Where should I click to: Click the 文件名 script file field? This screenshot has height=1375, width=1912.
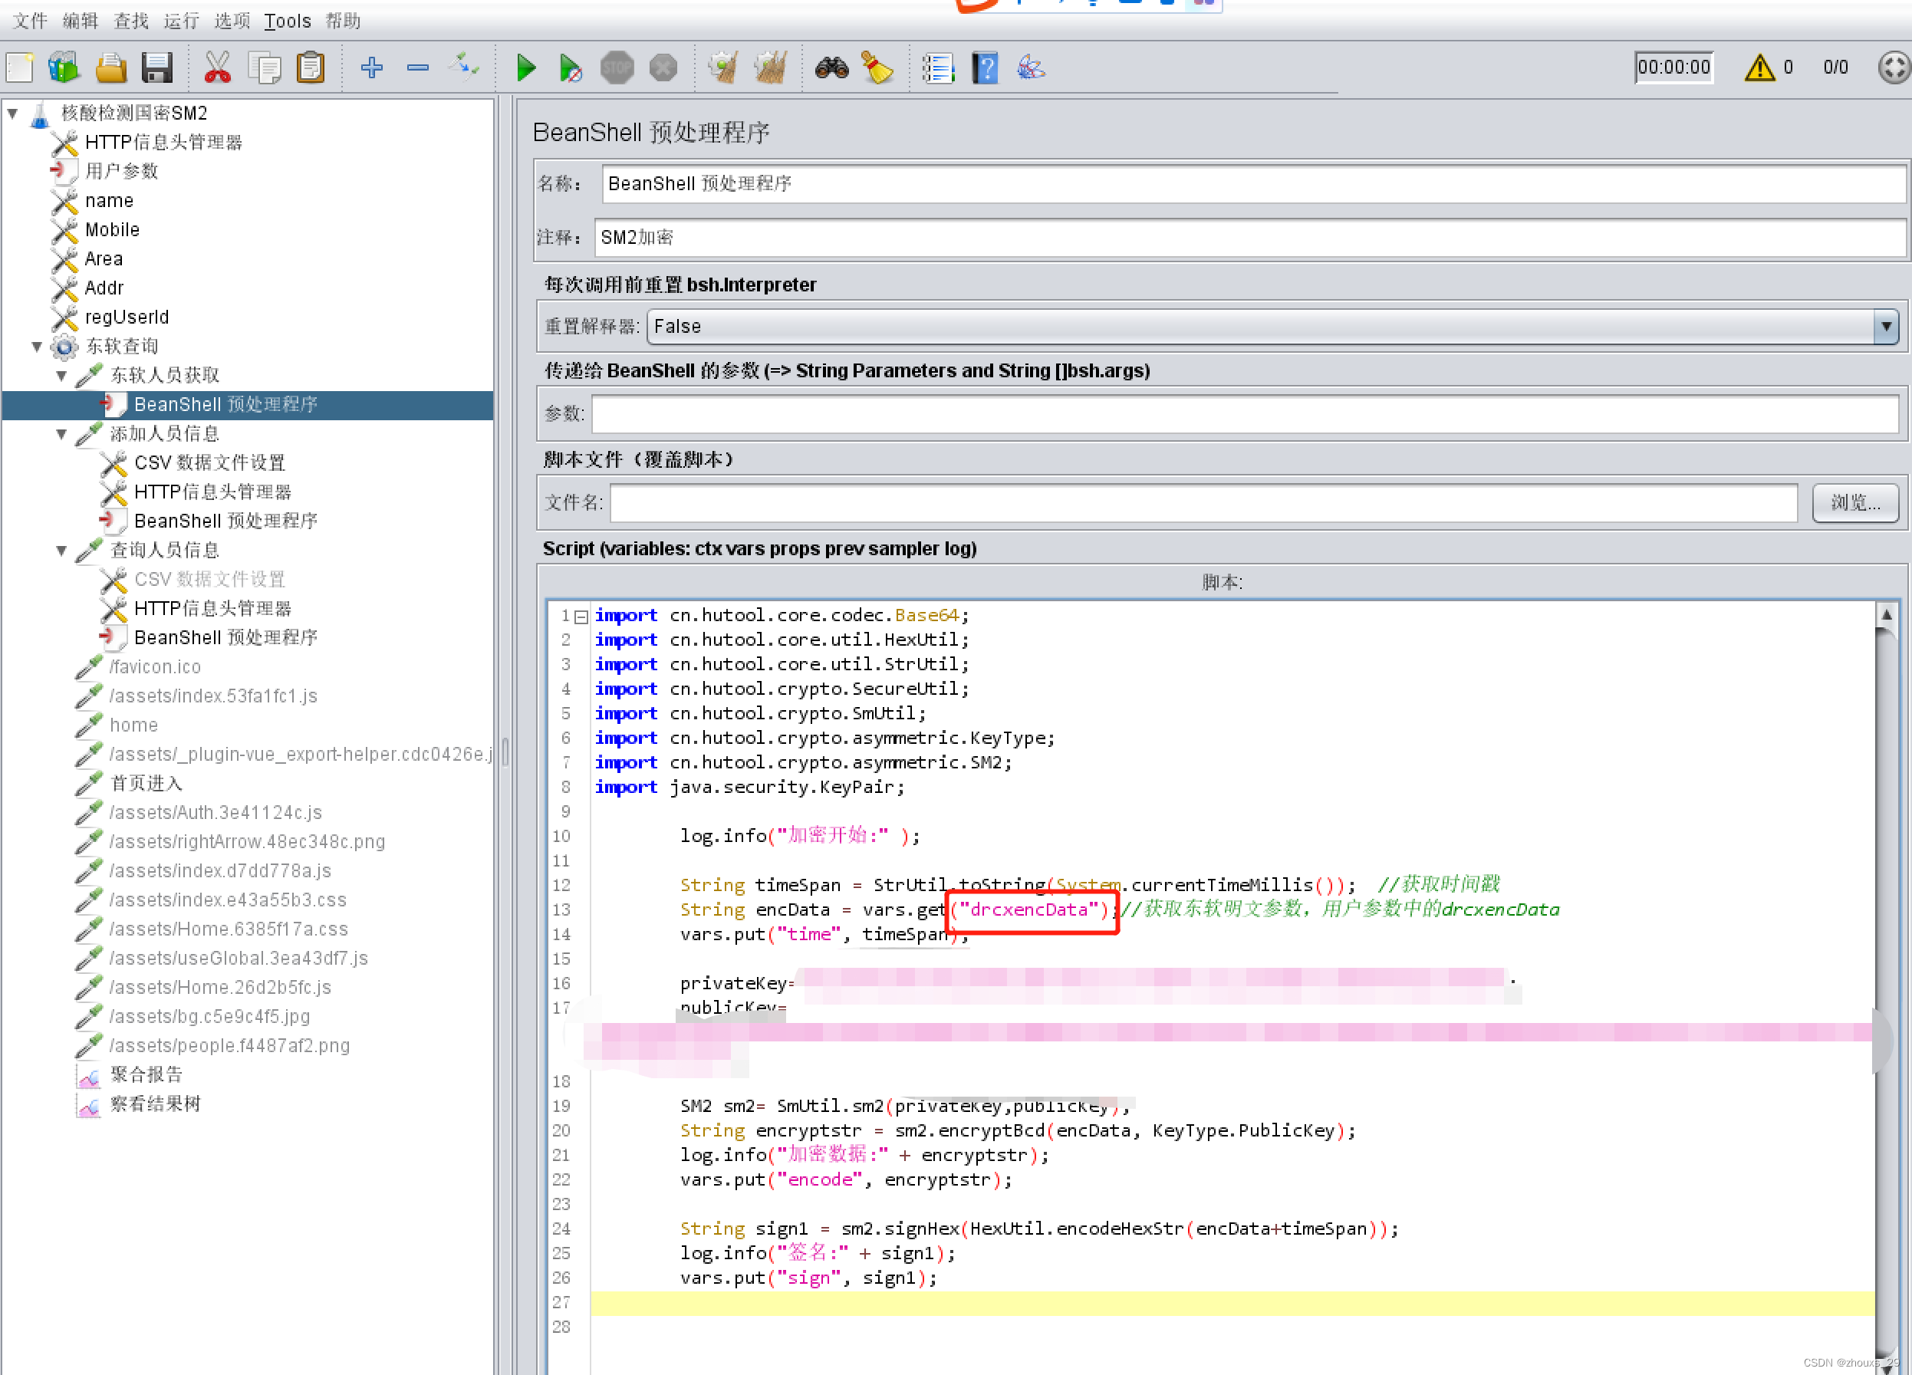(1204, 503)
